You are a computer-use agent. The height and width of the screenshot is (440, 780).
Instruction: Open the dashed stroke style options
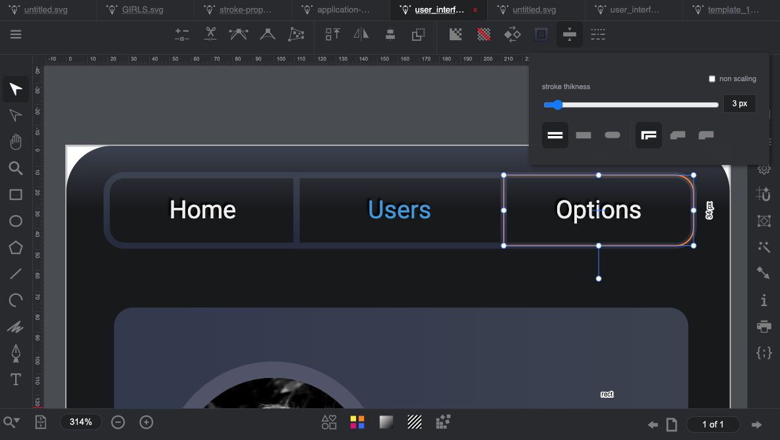coord(598,34)
